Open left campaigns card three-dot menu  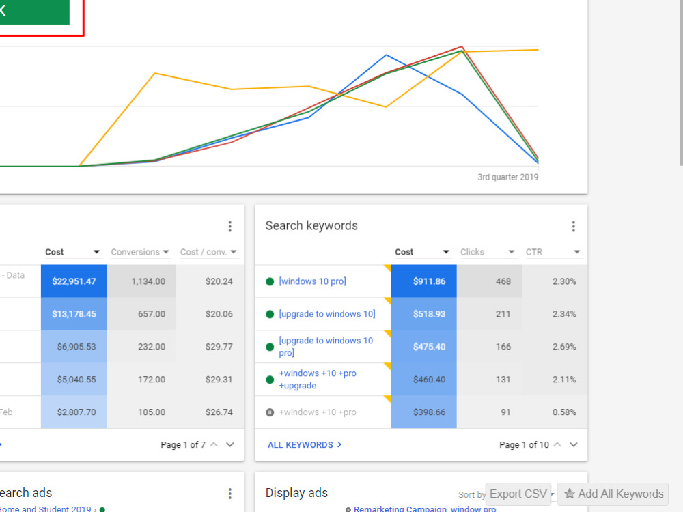click(230, 226)
